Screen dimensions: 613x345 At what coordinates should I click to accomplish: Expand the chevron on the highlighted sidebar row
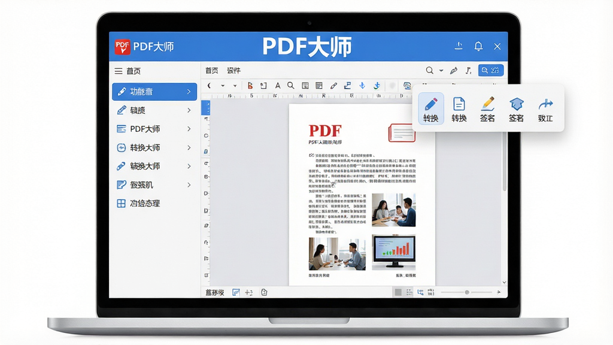(189, 92)
